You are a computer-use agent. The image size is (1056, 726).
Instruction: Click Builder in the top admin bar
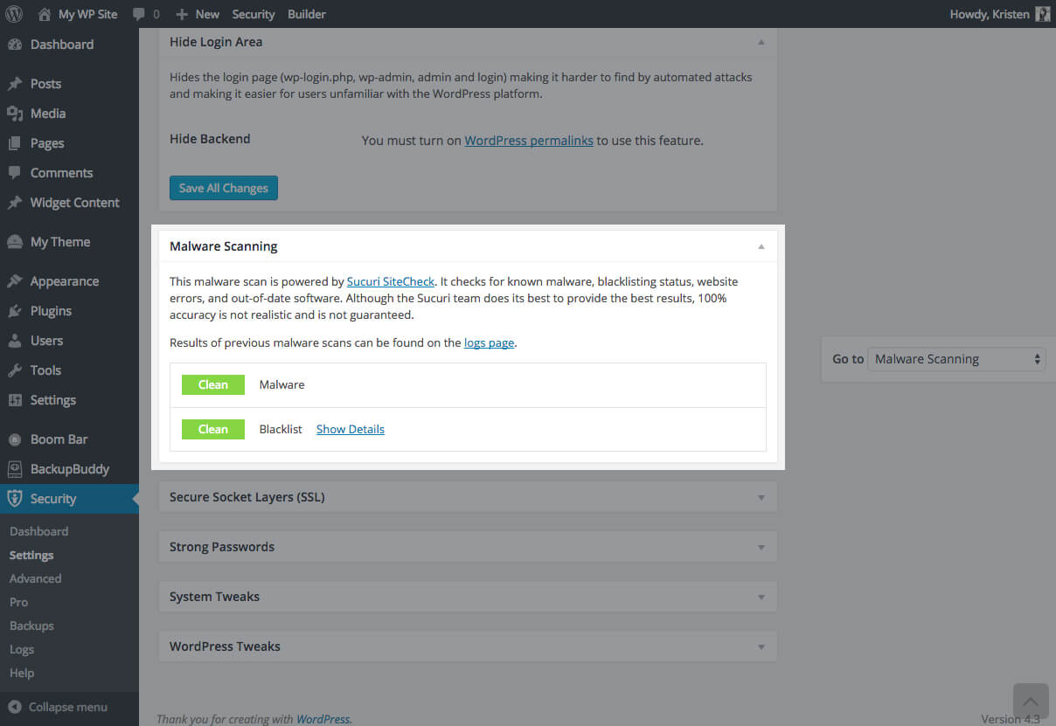pyautogui.click(x=306, y=14)
